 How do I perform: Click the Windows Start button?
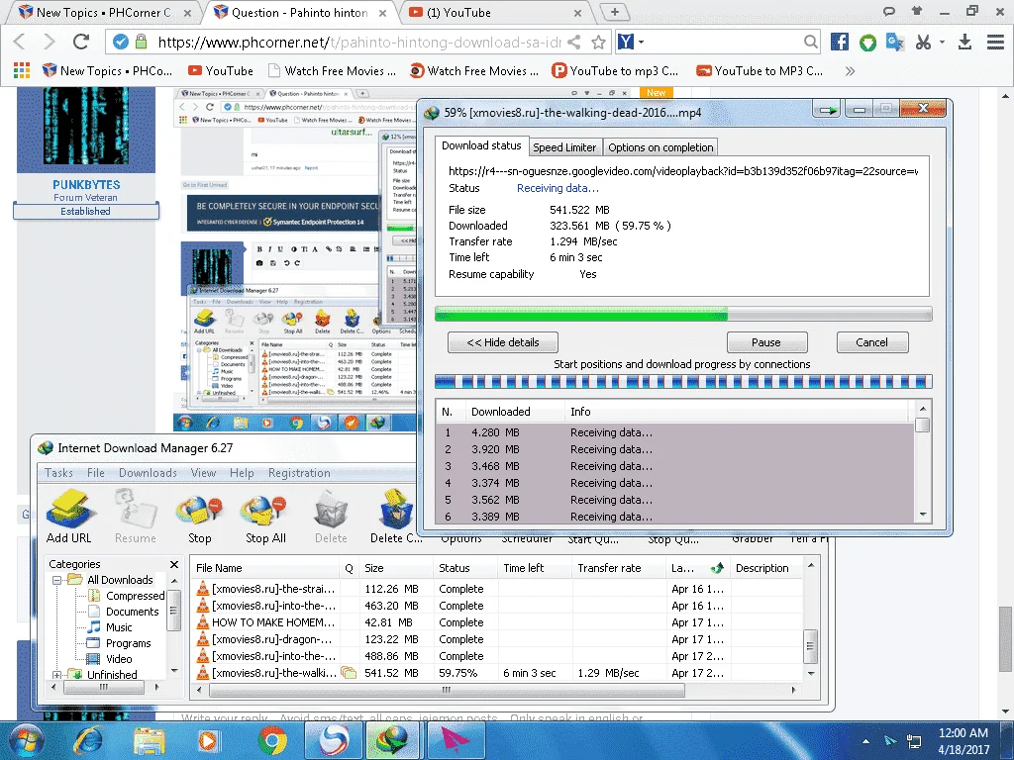point(25,740)
